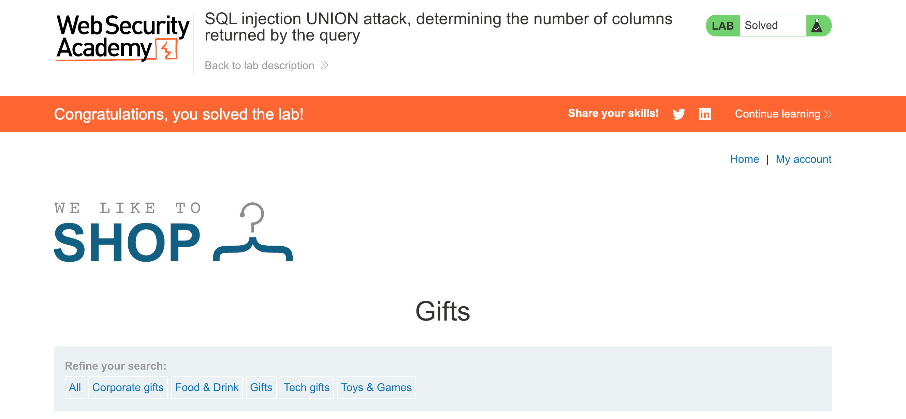
Task: Click the Twitter share icon
Action: click(x=678, y=114)
